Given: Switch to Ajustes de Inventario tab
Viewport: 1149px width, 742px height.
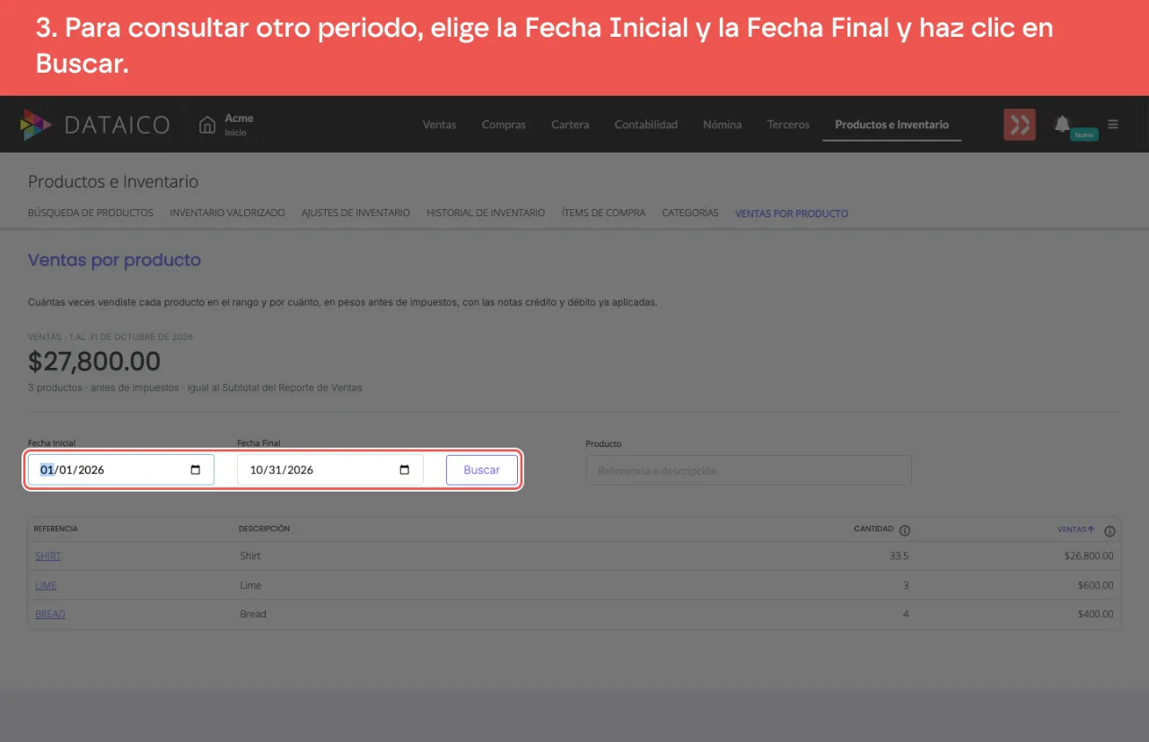Looking at the screenshot, I should [355, 214].
